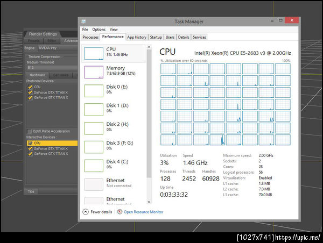Open the Engine NVIDIA Iray dropdown
This screenshot has height=243, width=323.
58,48
